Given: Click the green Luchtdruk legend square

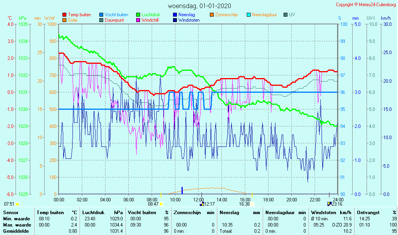Looking at the screenshot, I should pyautogui.click(x=138, y=15).
